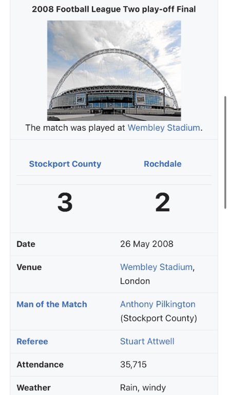Click the date value 26 May 2008
228x395 pixels.
pyautogui.click(x=147, y=244)
